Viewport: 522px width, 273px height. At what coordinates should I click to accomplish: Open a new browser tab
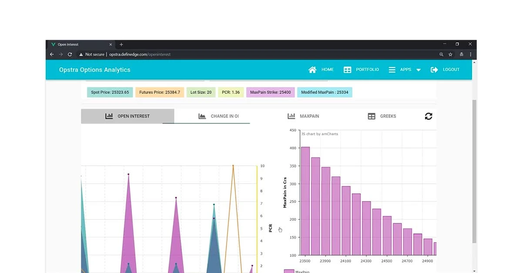coord(121,44)
